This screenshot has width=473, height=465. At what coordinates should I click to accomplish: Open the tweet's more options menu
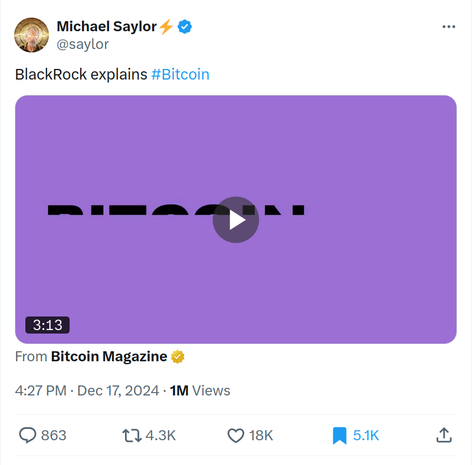pyautogui.click(x=449, y=27)
